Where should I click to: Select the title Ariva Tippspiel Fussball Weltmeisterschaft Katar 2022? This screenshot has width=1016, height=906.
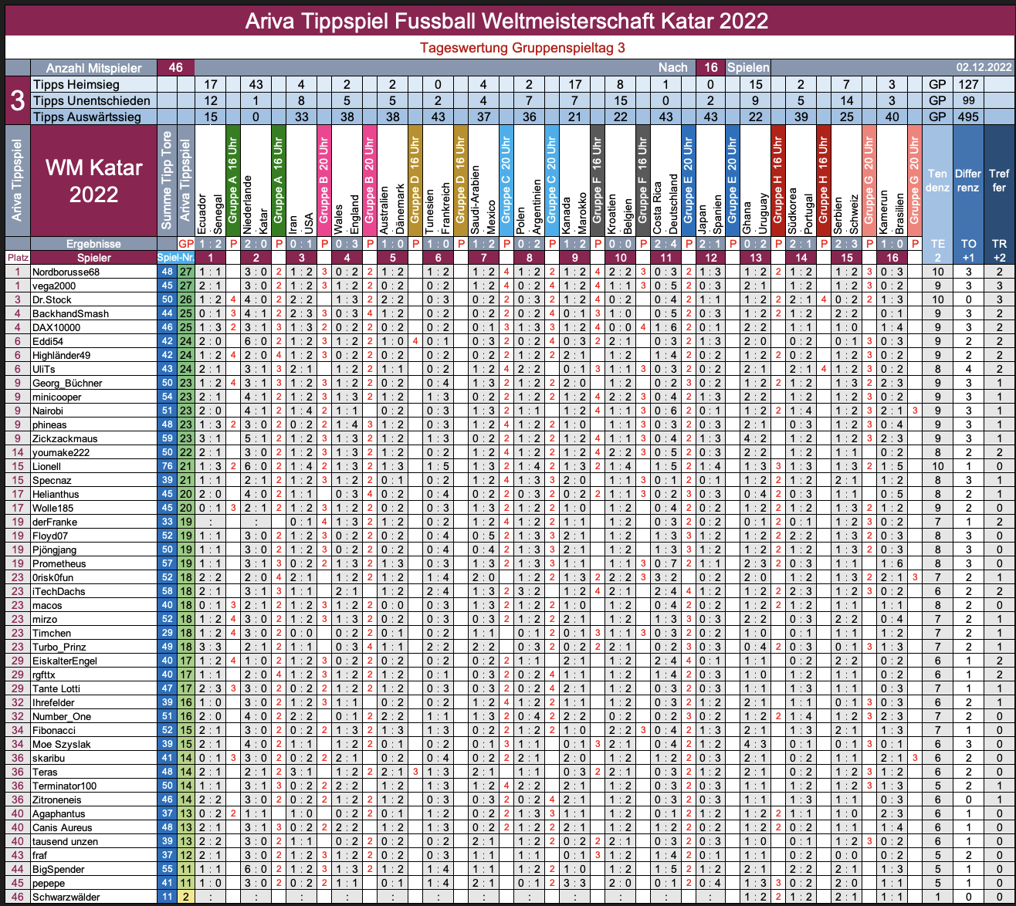click(506, 20)
